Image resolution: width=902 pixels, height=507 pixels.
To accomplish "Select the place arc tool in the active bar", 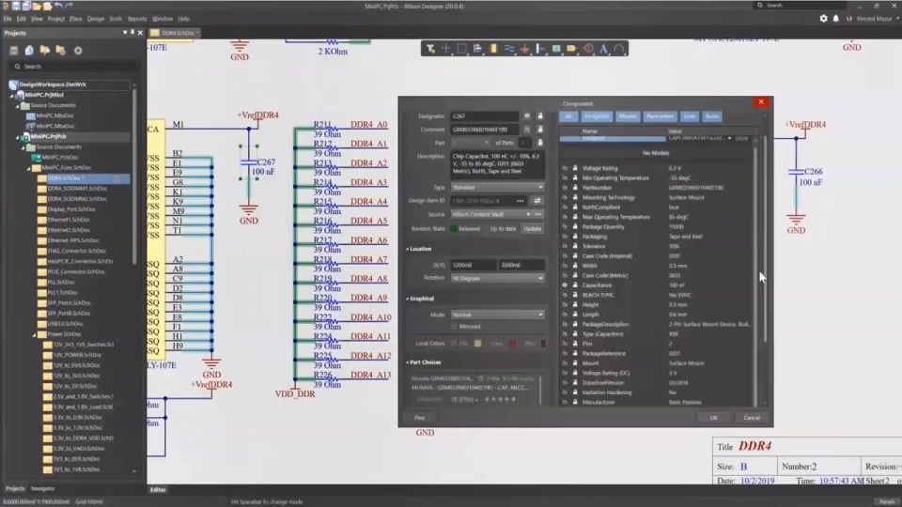I will (x=619, y=49).
